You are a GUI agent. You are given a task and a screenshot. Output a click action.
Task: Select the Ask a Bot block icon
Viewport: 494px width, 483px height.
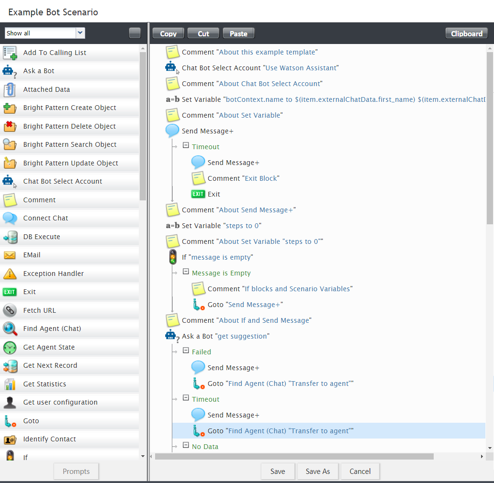tap(10, 71)
